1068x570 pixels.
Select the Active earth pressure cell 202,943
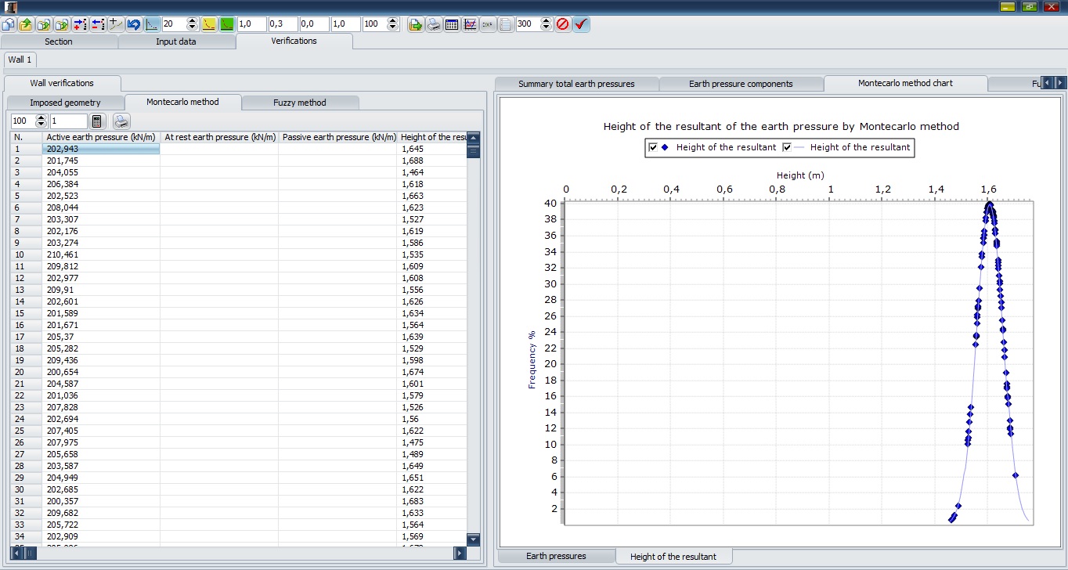(101, 149)
